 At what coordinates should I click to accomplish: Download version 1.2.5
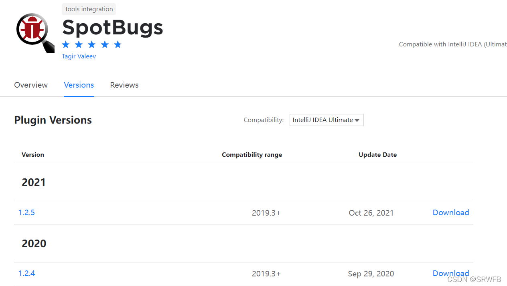pyautogui.click(x=451, y=212)
